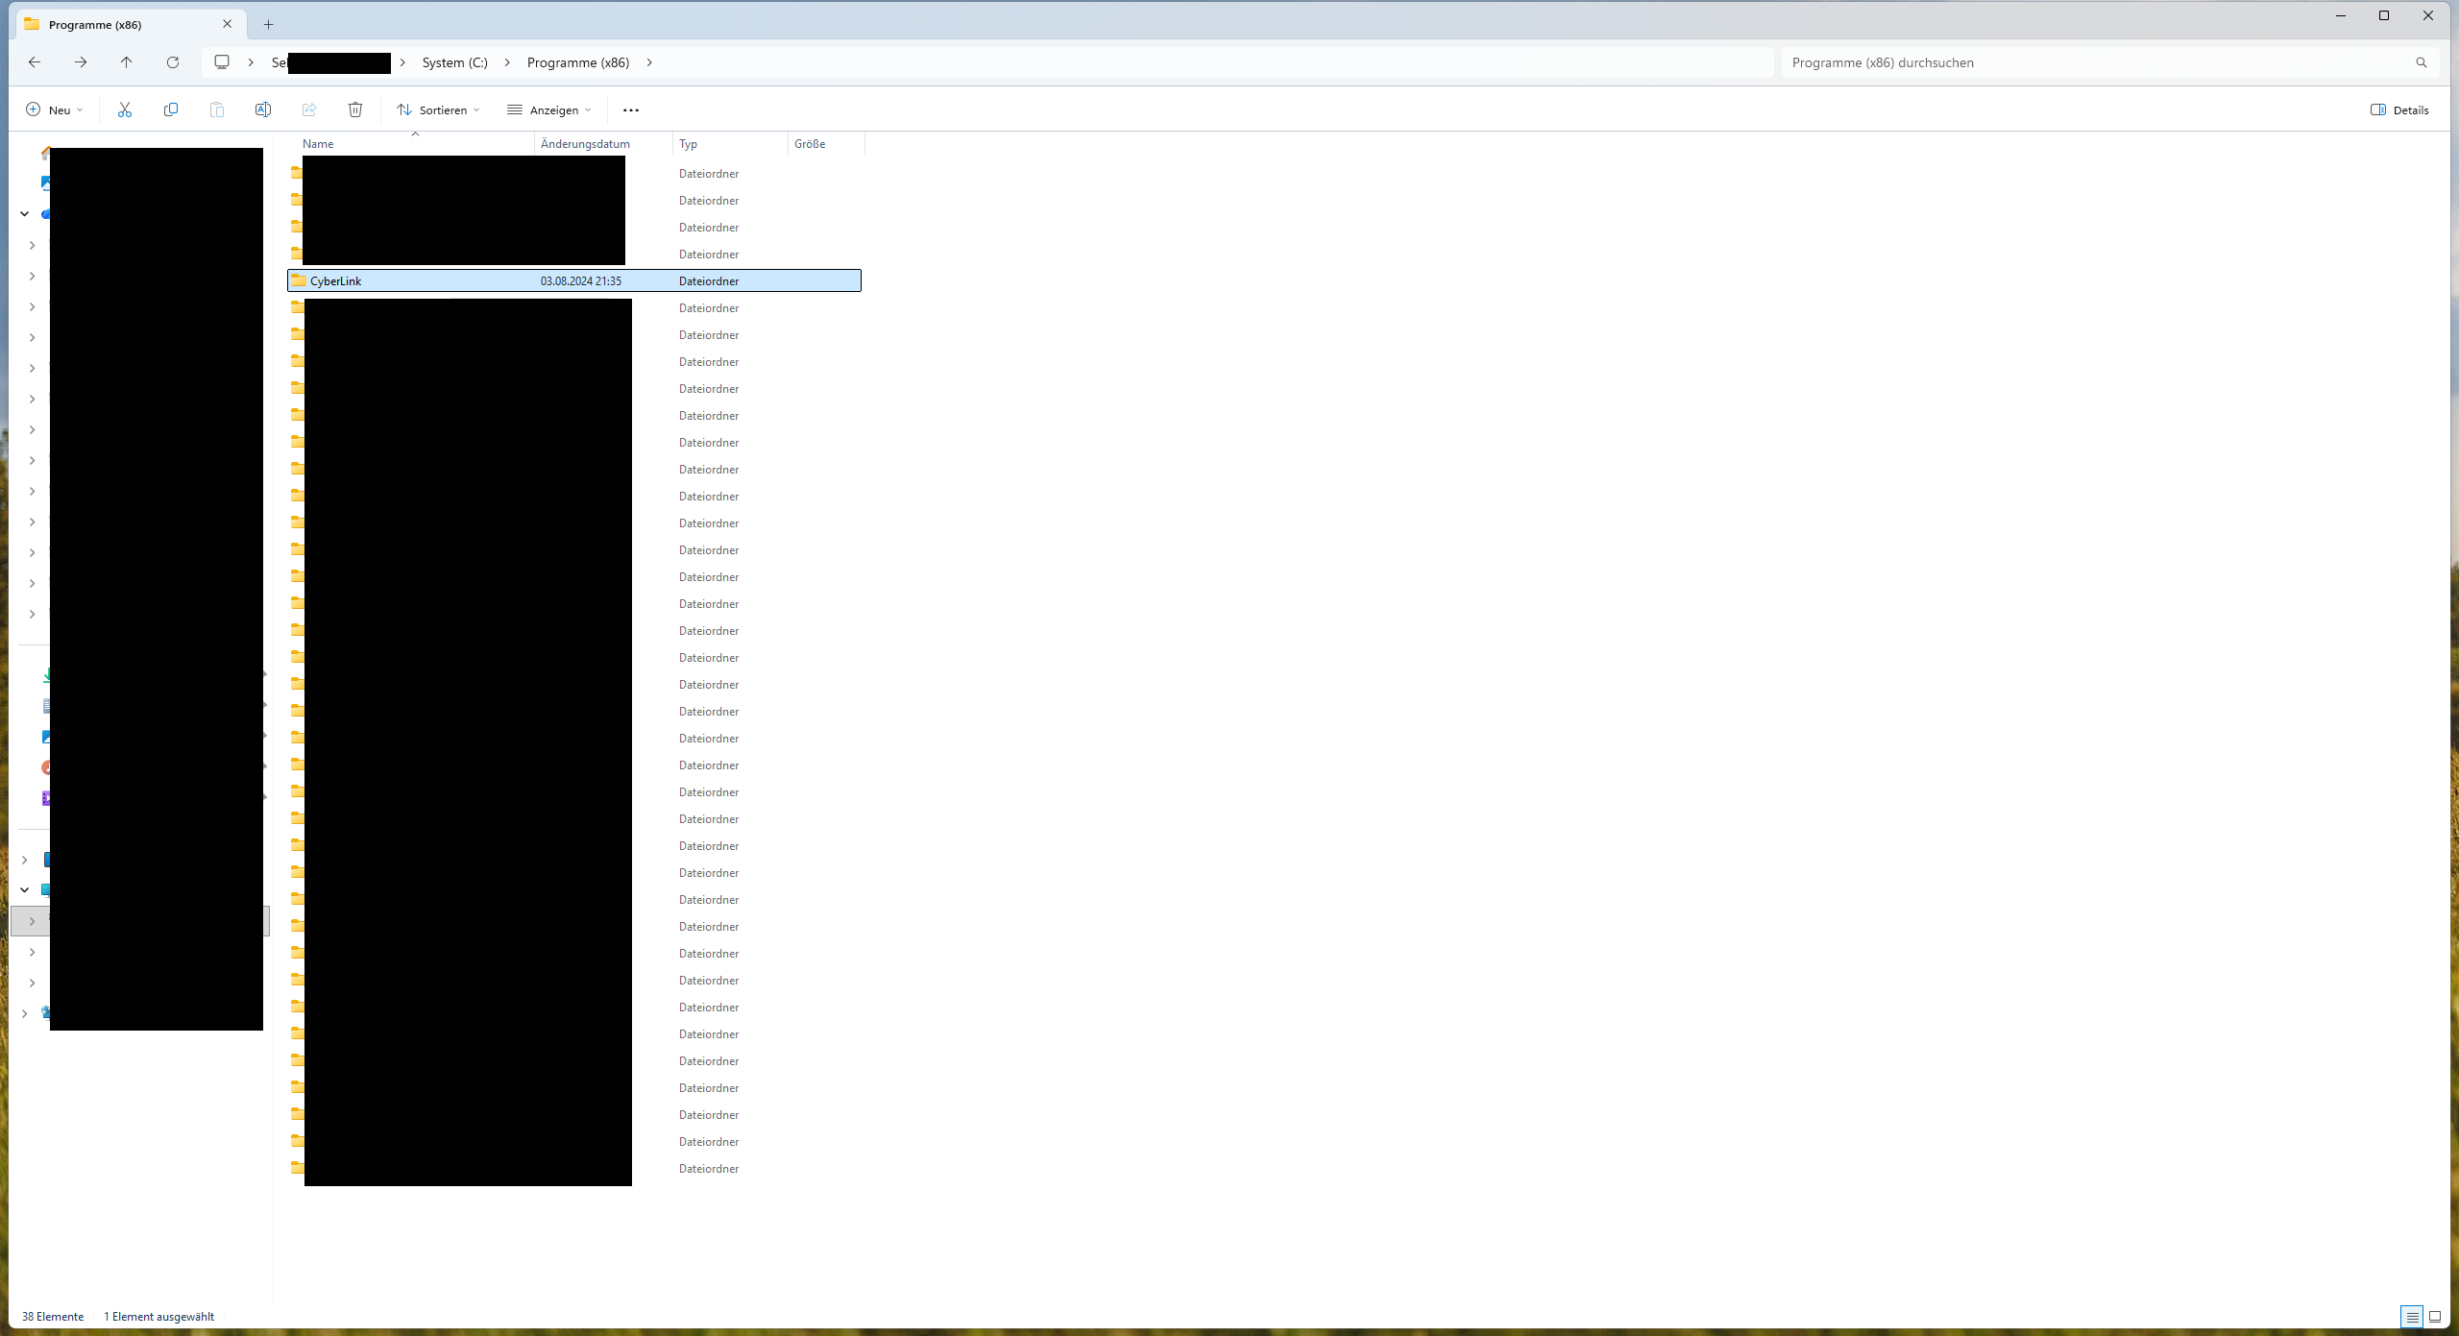Click System (C:) in the breadcrumb
Image resolution: width=2459 pixels, height=1336 pixels.
[x=455, y=62]
